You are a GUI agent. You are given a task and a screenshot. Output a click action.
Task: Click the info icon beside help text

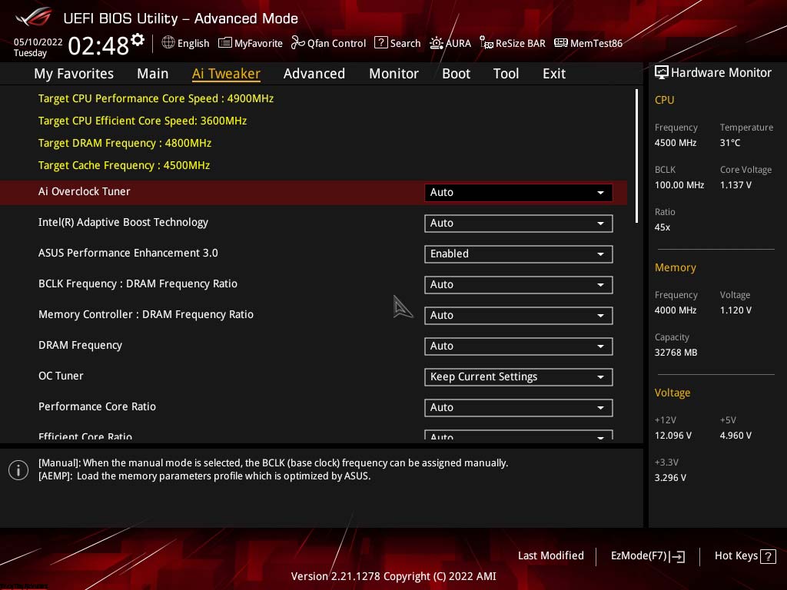[x=18, y=470]
